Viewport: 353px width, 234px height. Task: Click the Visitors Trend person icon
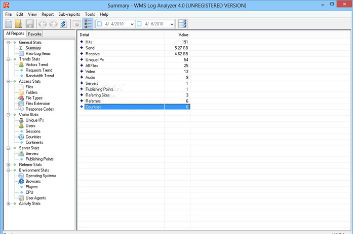(21, 65)
